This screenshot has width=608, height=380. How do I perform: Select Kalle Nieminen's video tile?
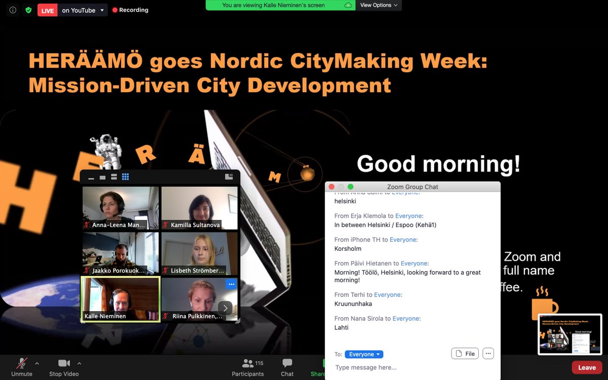[121, 299]
